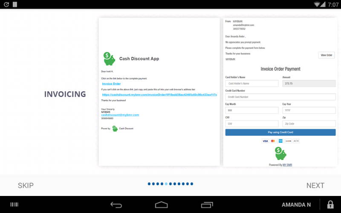Tap the barcode notification icon in status bar
The height and width of the screenshot is (213, 341).
[x=15, y=4]
